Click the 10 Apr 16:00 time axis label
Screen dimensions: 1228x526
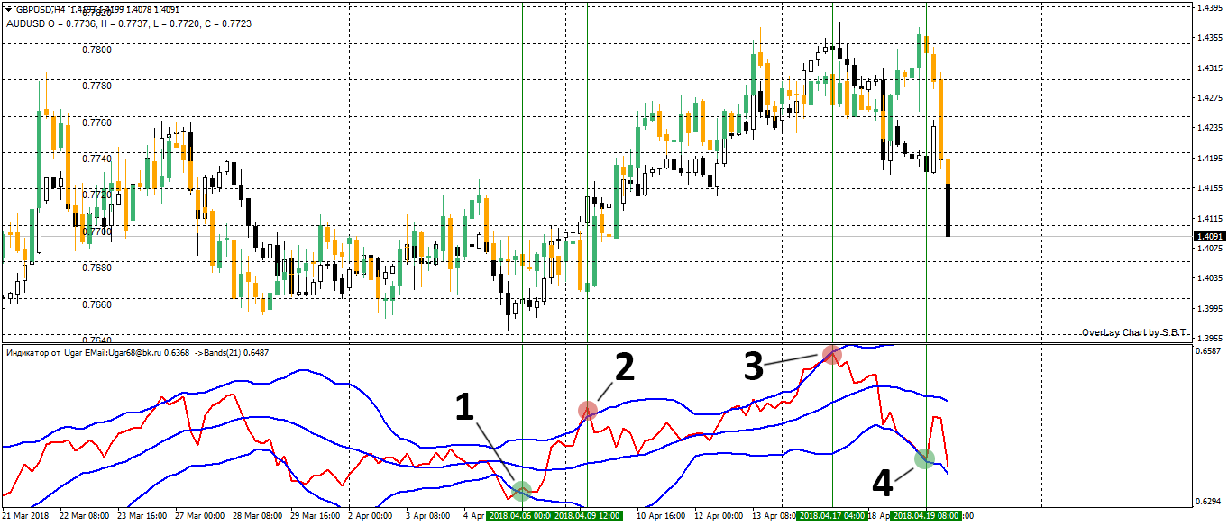pyautogui.click(x=661, y=516)
